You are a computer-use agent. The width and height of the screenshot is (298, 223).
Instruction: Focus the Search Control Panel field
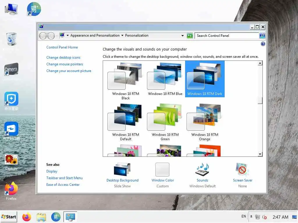(x=227, y=36)
